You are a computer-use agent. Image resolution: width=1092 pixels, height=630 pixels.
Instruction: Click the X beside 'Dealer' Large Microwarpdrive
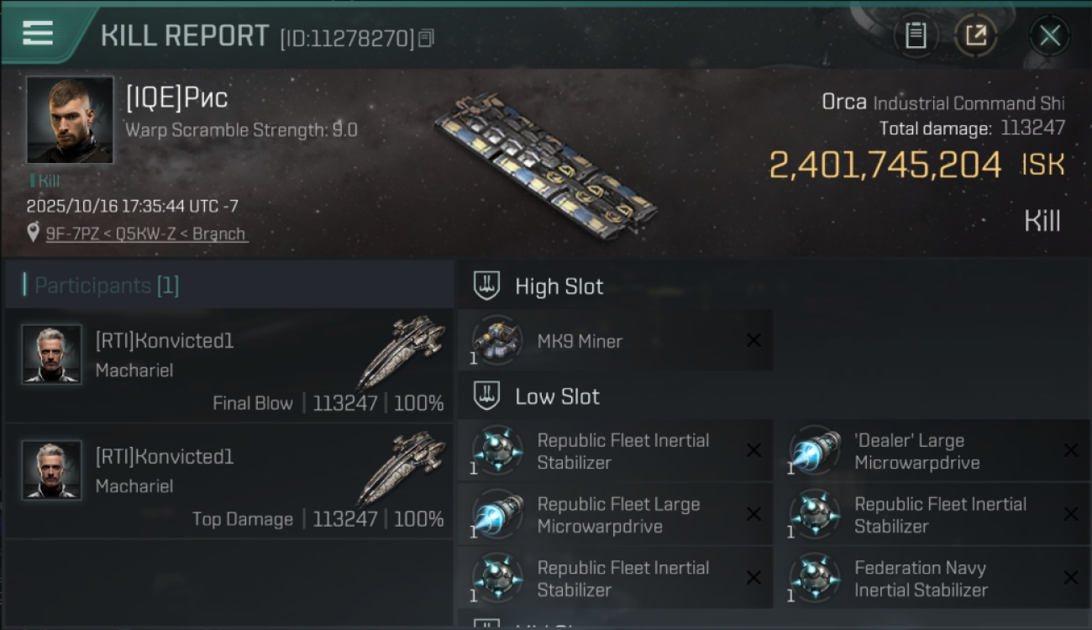[x=1071, y=451]
